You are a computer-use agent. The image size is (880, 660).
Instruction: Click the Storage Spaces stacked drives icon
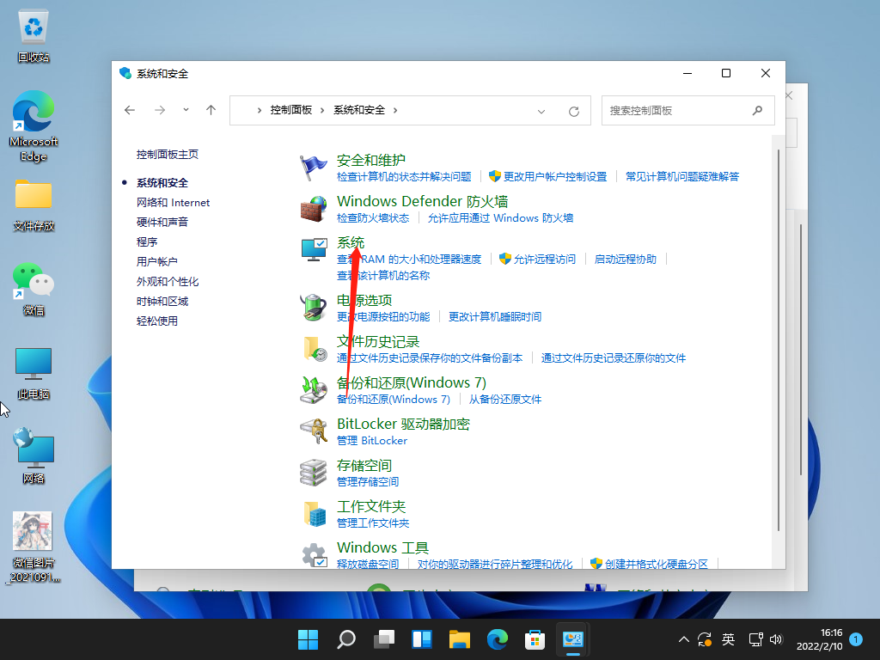click(314, 472)
